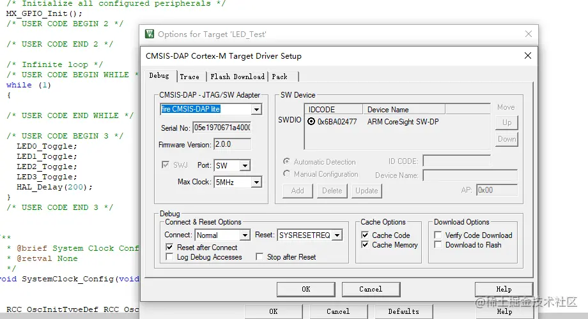Screen dimensions: 588x319
Task: Click the Keil icon in Options title bar
Action: click(150, 34)
